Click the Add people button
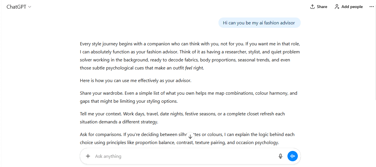The width and height of the screenshot is (376, 167). (x=348, y=6)
